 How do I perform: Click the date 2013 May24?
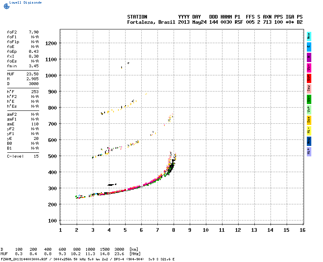click(x=192, y=22)
